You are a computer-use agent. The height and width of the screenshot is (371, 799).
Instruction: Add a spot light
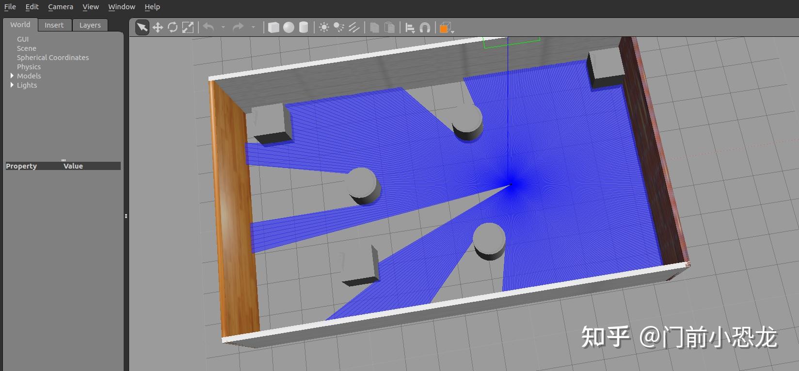339,28
